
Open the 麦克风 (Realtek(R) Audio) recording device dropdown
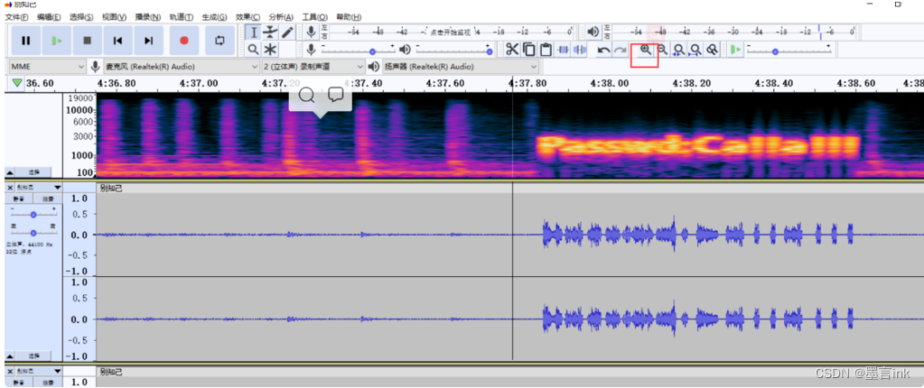[x=181, y=67]
